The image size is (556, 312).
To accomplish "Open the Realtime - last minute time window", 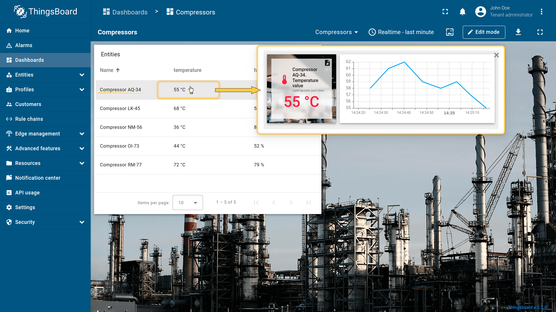I will point(401,32).
